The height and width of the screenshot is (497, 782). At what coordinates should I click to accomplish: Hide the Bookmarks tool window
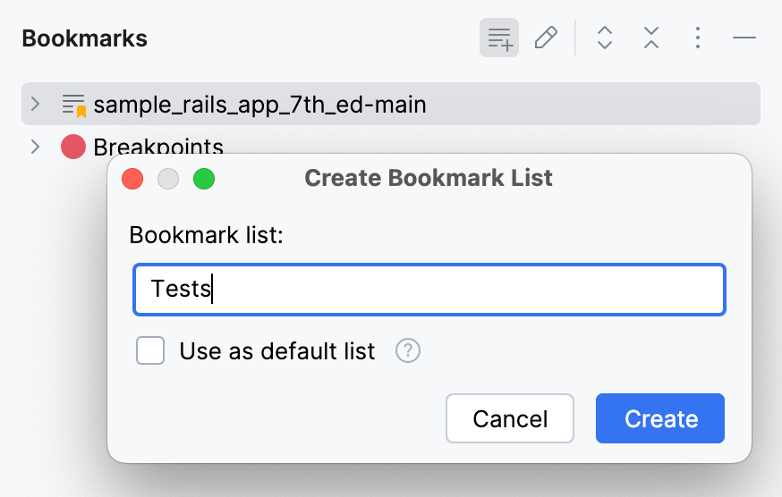tap(744, 38)
